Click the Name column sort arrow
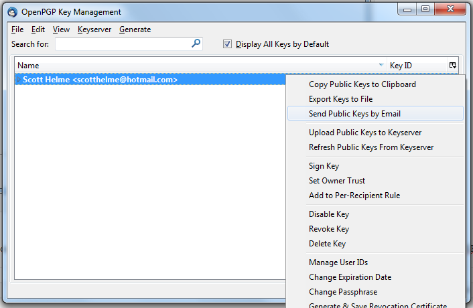This screenshot has width=473, height=308. click(381, 65)
